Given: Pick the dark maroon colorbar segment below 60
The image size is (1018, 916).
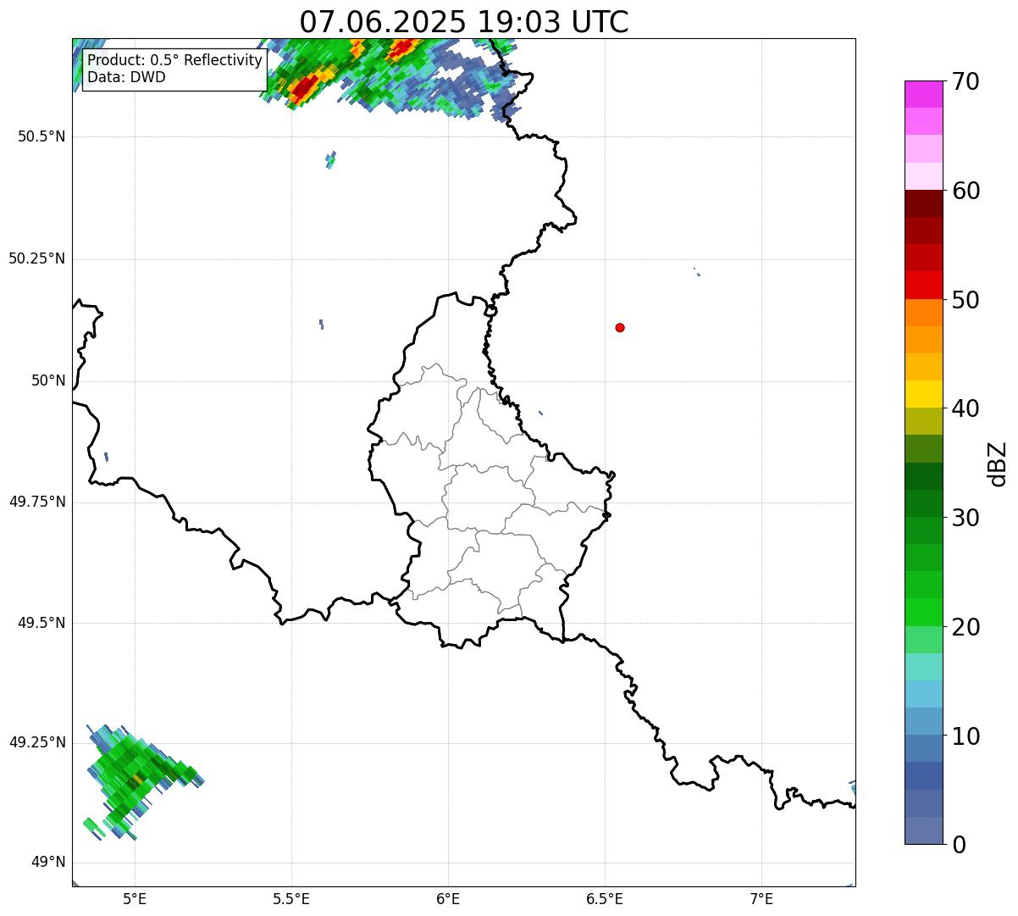Looking at the screenshot, I should tap(924, 203).
